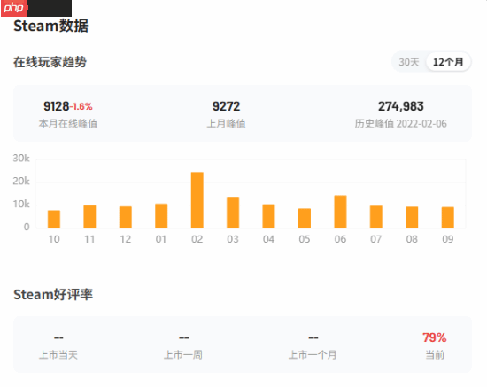Click the bar for month 01
Image resolution: width=487 pixels, height=387 pixels.
[x=161, y=216]
